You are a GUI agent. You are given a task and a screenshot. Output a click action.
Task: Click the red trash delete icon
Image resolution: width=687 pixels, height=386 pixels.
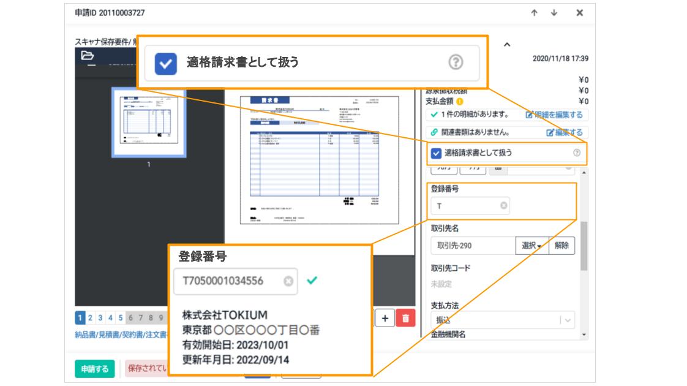(404, 318)
